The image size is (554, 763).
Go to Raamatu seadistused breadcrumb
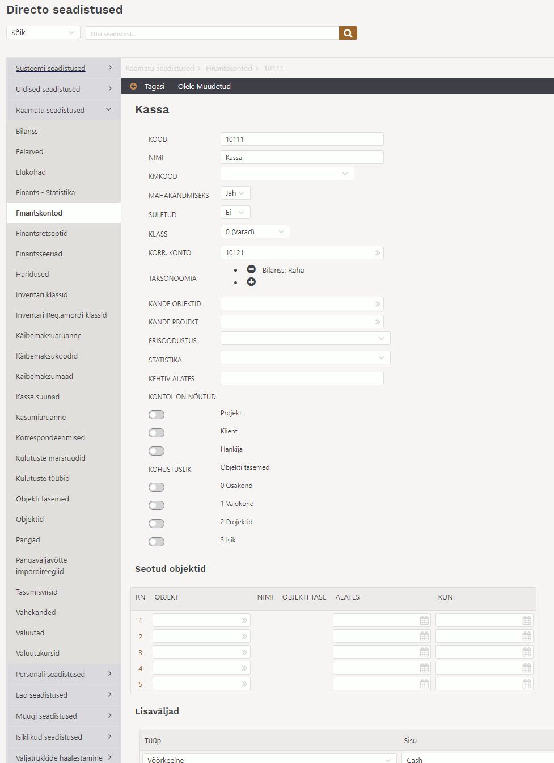click(160, 68)
